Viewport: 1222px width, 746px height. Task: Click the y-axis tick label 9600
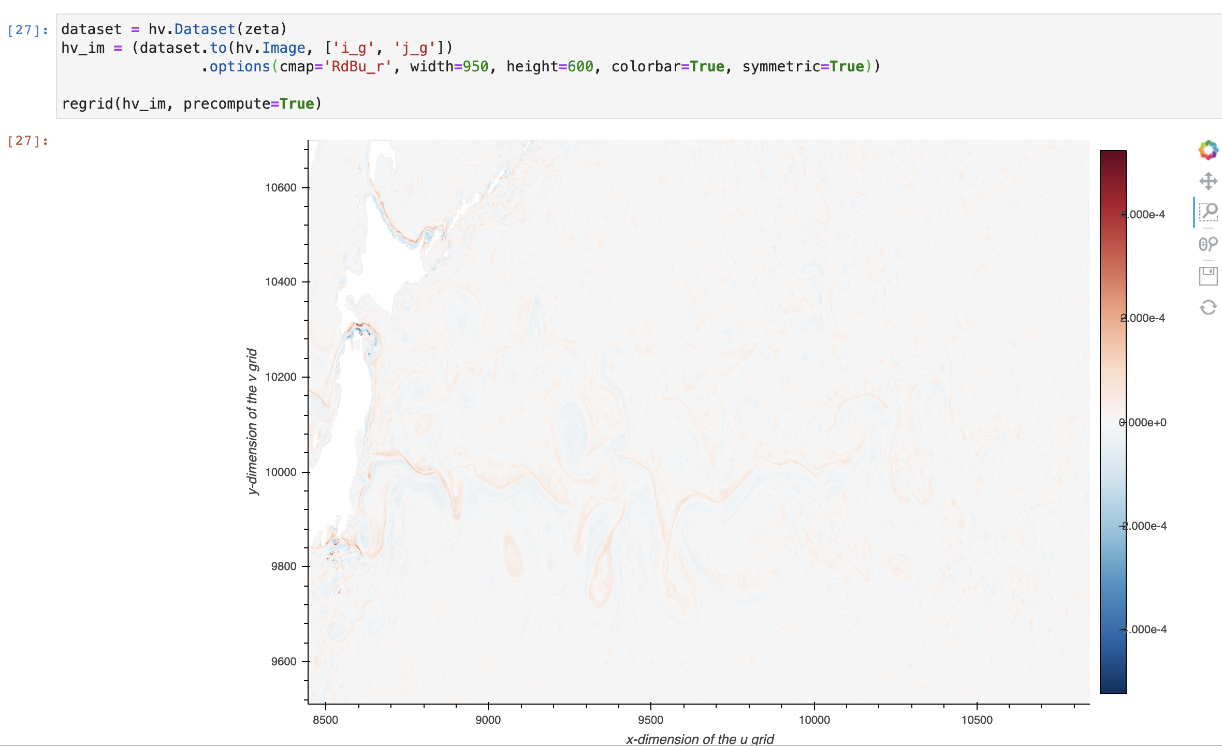click(284, 662)
